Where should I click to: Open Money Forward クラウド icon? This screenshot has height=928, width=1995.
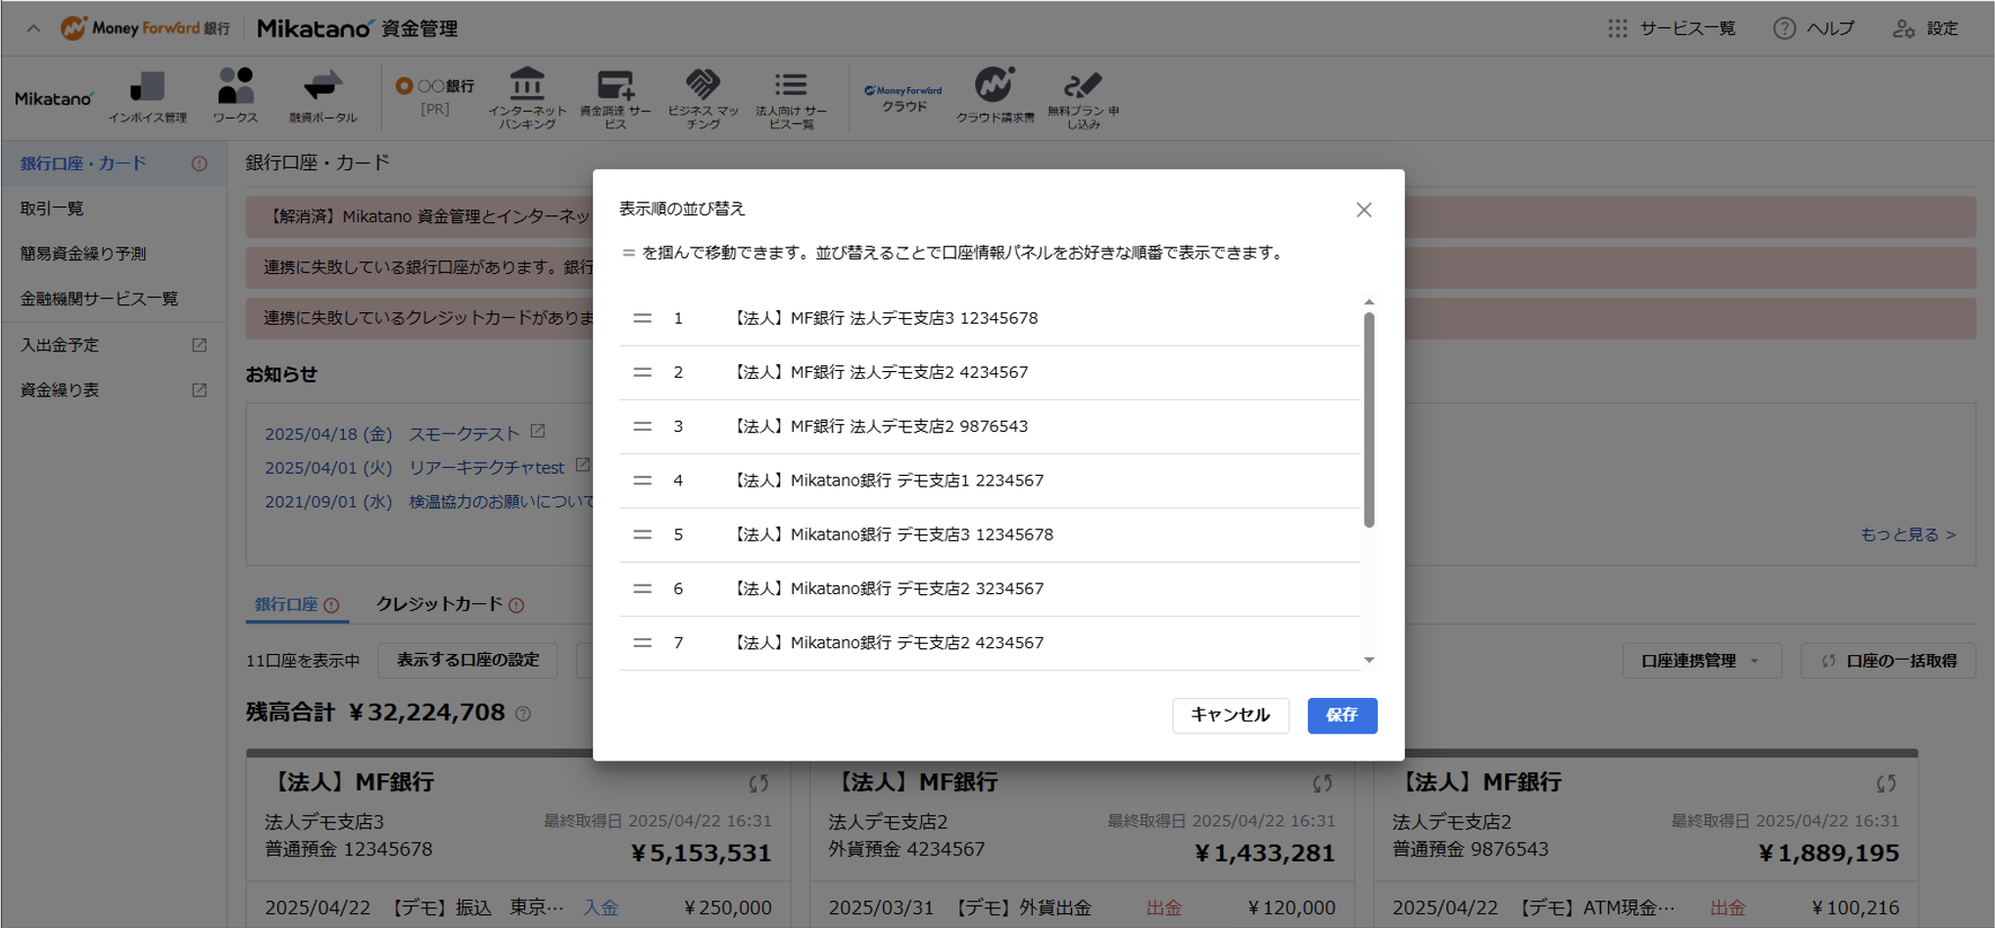click(x=903, y=98)
